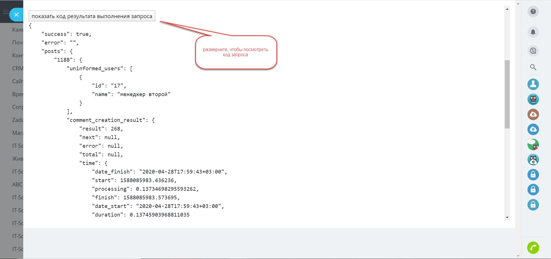551x259 pixels.
Task: Close the slider panel with the blue X
Action: (x=16, y=15)
